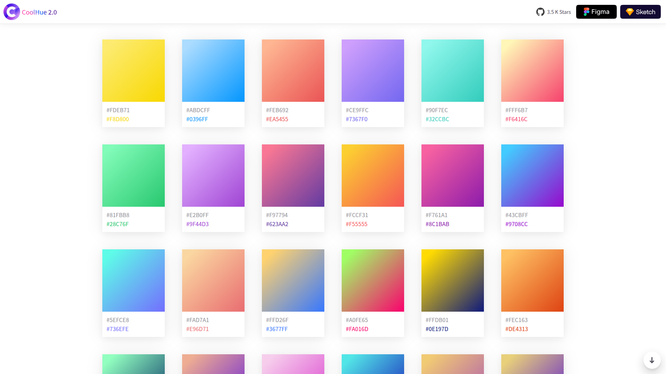Copy hex code #ABDCFF
The height and width of the screenshot is (374, 666).
tap(198, 110)
